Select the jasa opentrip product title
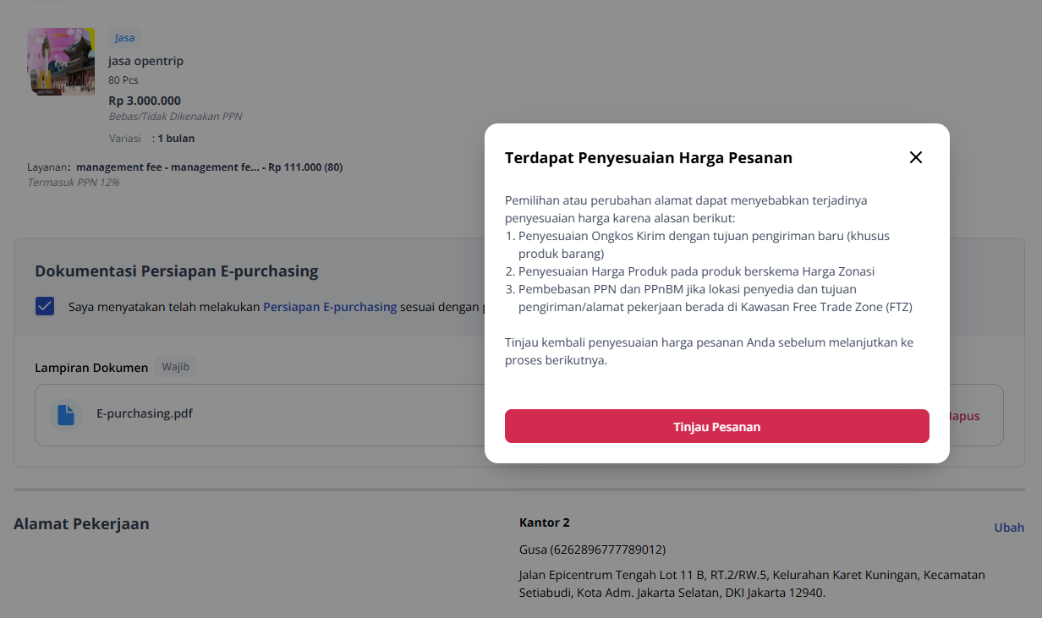1042x618 pixels. (x=145, y=61)
